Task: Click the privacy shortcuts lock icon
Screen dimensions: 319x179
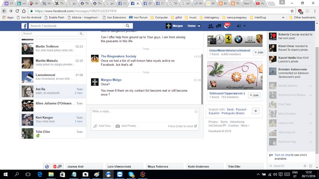Action: coord(239,26)
